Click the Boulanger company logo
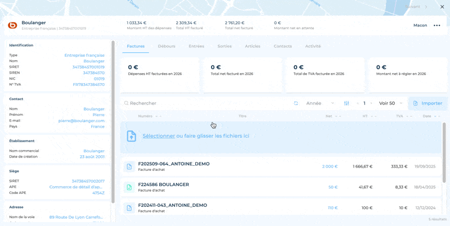The height and width of the screenshot is (226, 450). tap(12, 25)
